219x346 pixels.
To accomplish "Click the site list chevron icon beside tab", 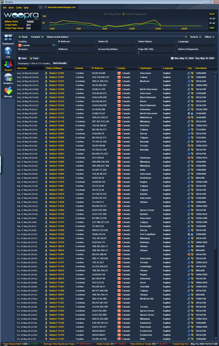I will tap(41, 7).
